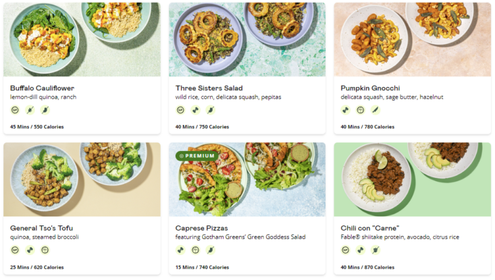Screen dimensions: 495x280
Task: Click the GF icon under General Tso's Tofu
Action: (15, 250)
